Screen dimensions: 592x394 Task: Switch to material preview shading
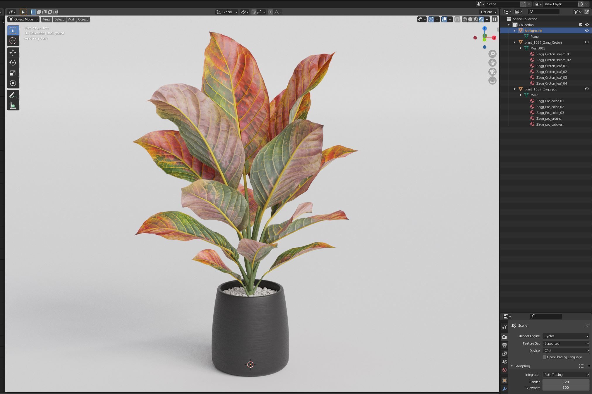476,19
